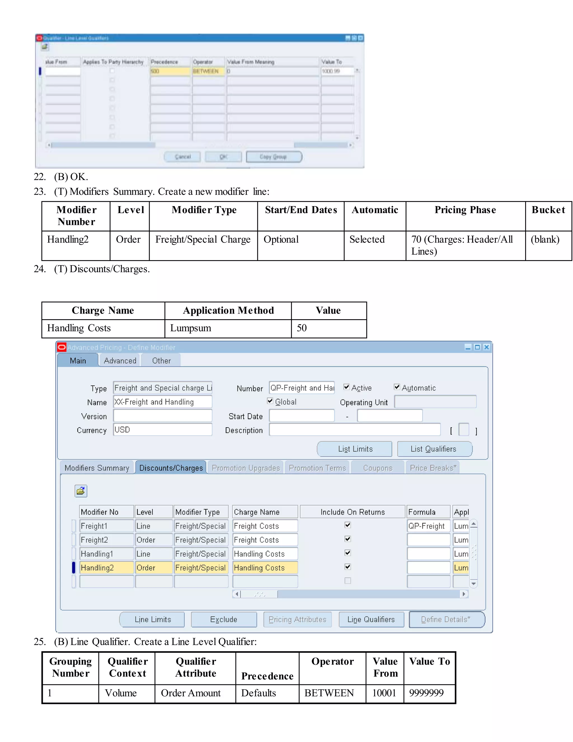Click the Oracle icon in Define Modifier title bar
This screenshot has width=573, height=742.
pos(62,347)
